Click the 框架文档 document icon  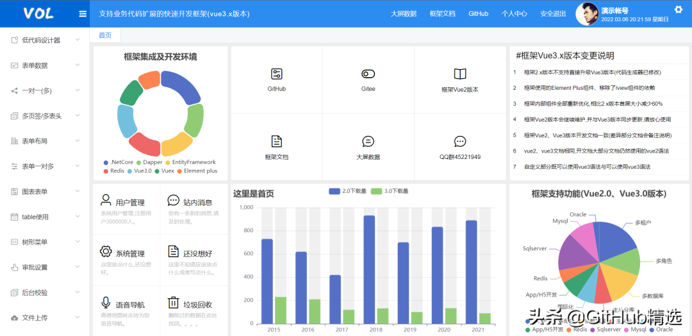tap(276, 141)
